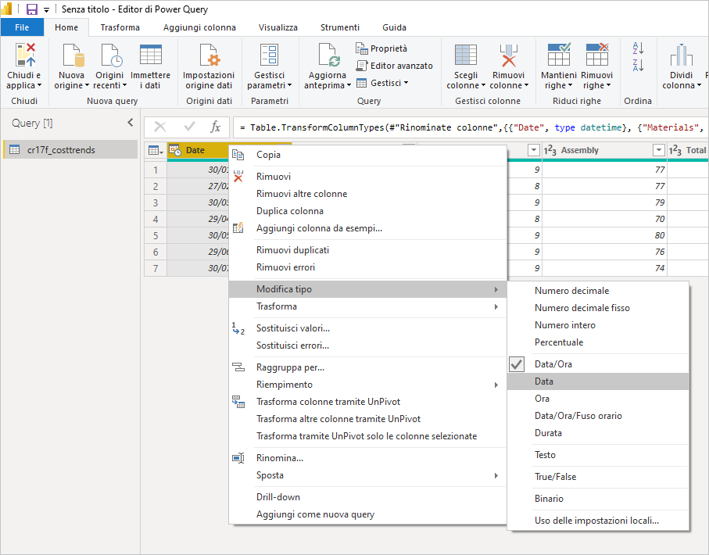Open the Strumenti tab

339,27
